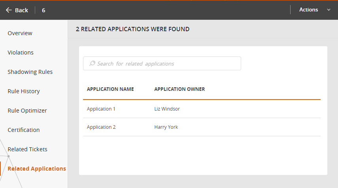The image size is (338, 188).
Task: Open the Application 1 row
Action: pyautogui.click(x=101, y=109)
